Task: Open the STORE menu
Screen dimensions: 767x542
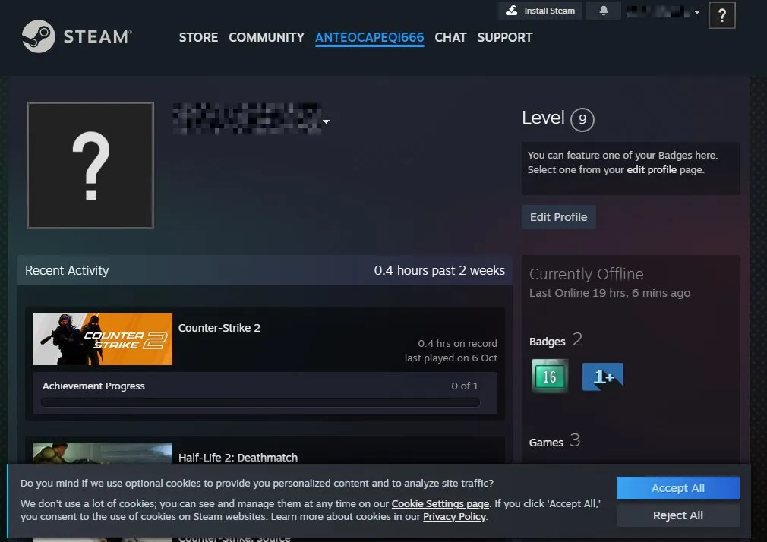Action: pyautogui.click(x=198, y=37)
